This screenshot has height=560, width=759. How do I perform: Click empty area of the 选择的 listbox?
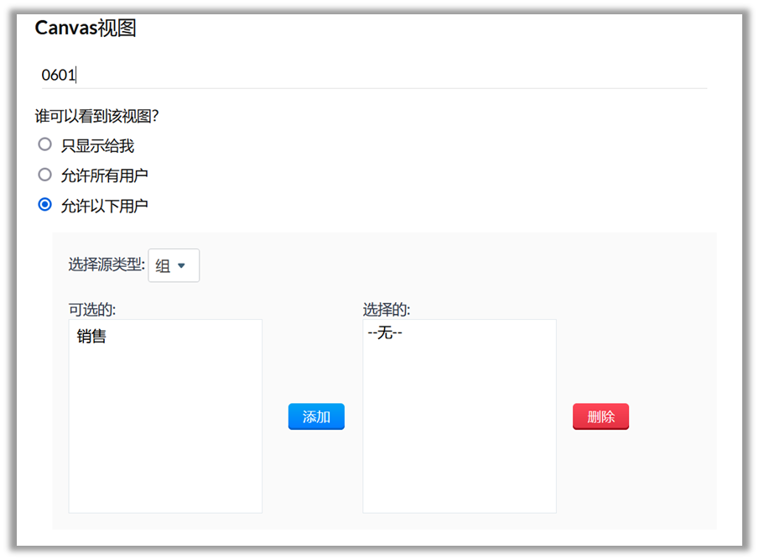459,437
